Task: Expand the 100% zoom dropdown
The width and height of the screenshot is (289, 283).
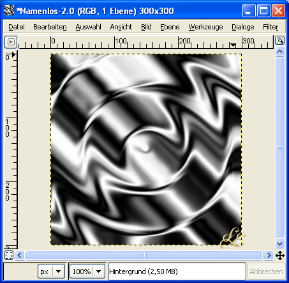Action: pos(98,272)
